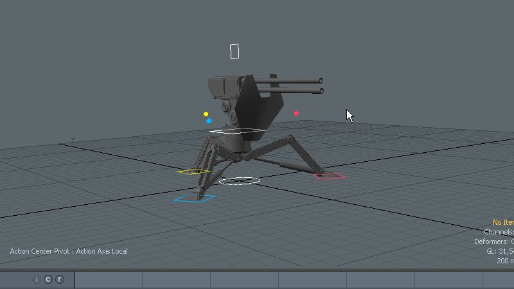Click the 'Deformers:' info text
The height and width of the screenshot is (289, 514).
[x=493, y=241]
